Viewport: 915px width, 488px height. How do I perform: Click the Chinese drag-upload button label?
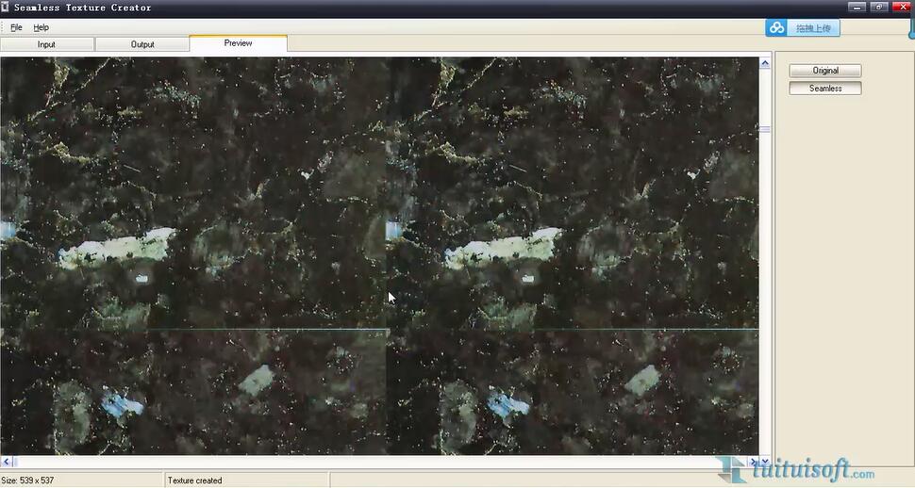(x=812, y=28)
